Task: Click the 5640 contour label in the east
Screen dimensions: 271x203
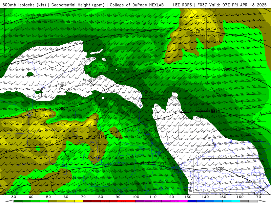Action: pos(215,112)
